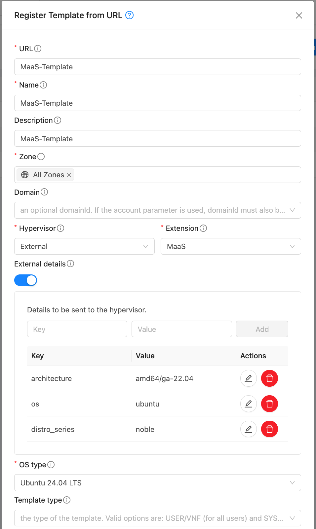This screenshot has width=316, height=529.
Task: Show info tooltip for Domain field
Action: click(44, 192)
